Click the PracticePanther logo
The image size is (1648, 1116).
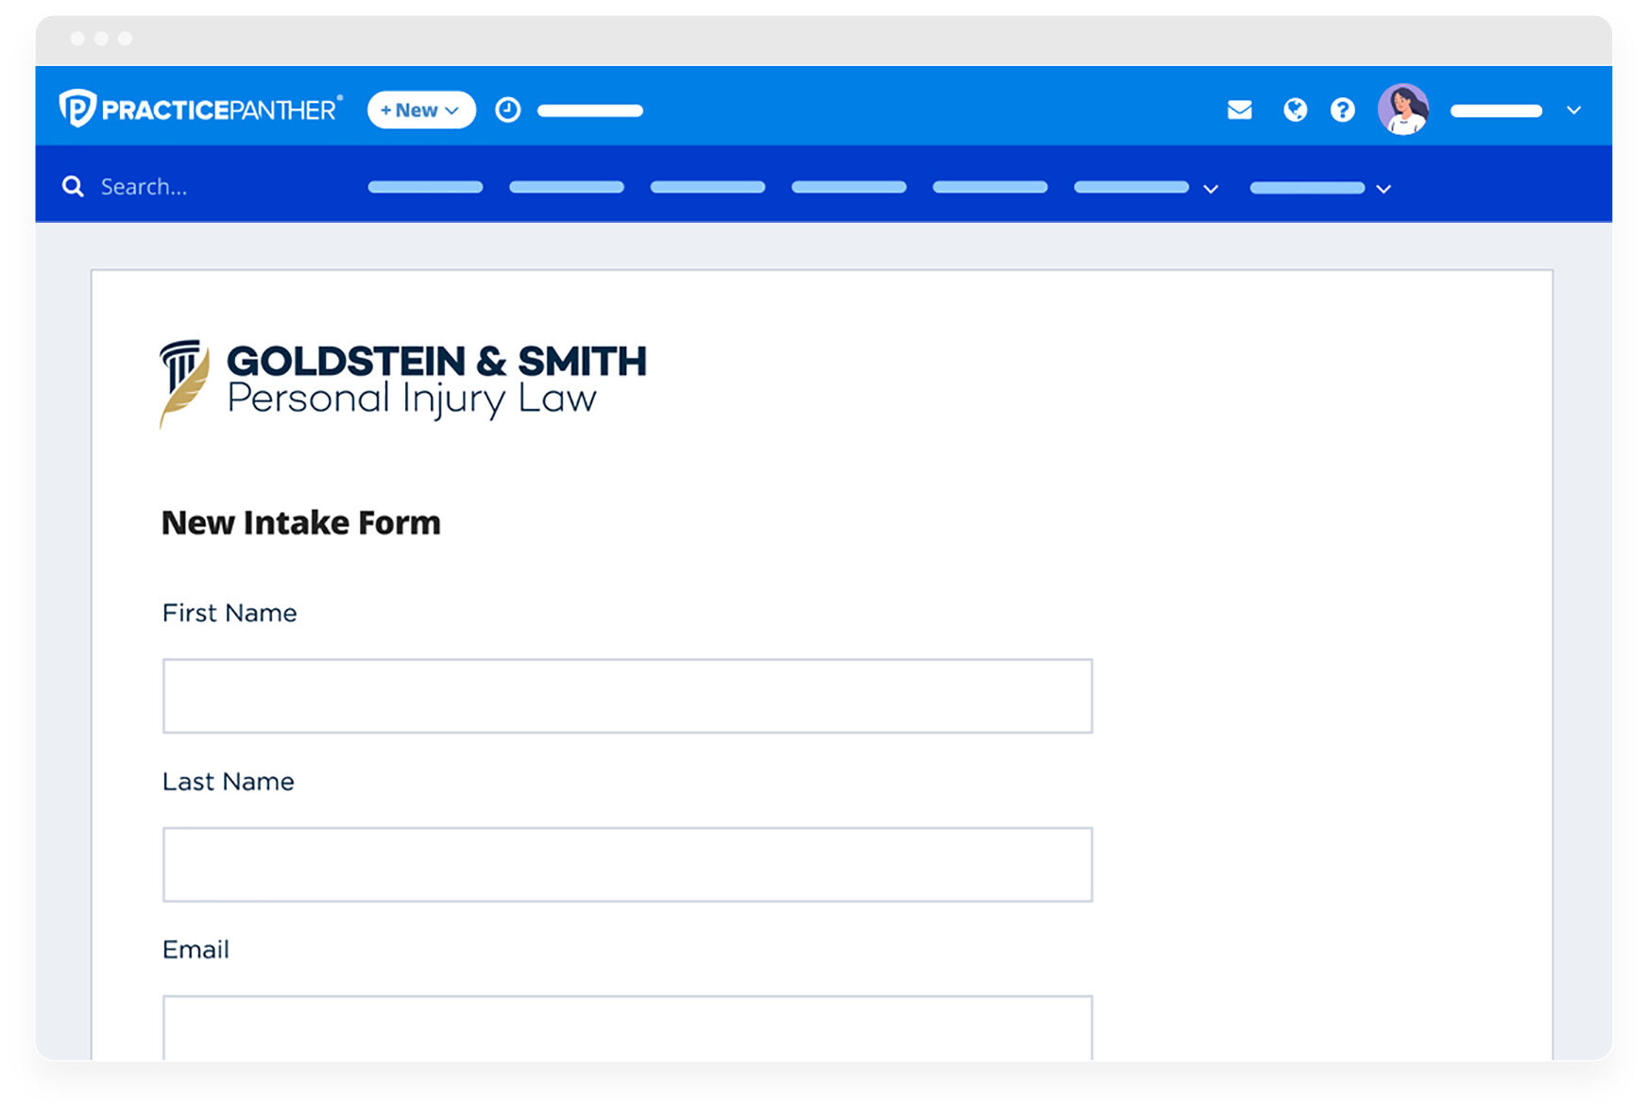click(x=200, y=110)
